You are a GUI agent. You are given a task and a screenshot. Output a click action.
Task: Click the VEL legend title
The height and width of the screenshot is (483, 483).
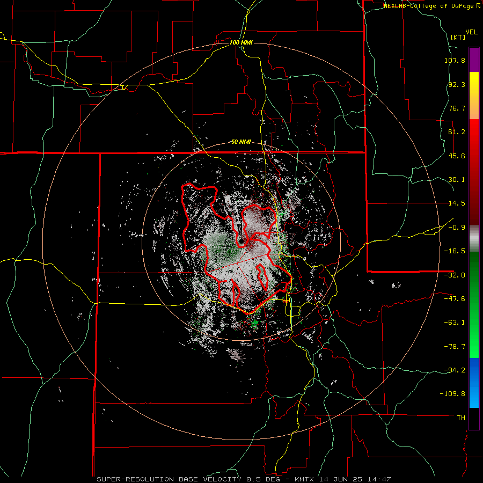pos(471,32)
